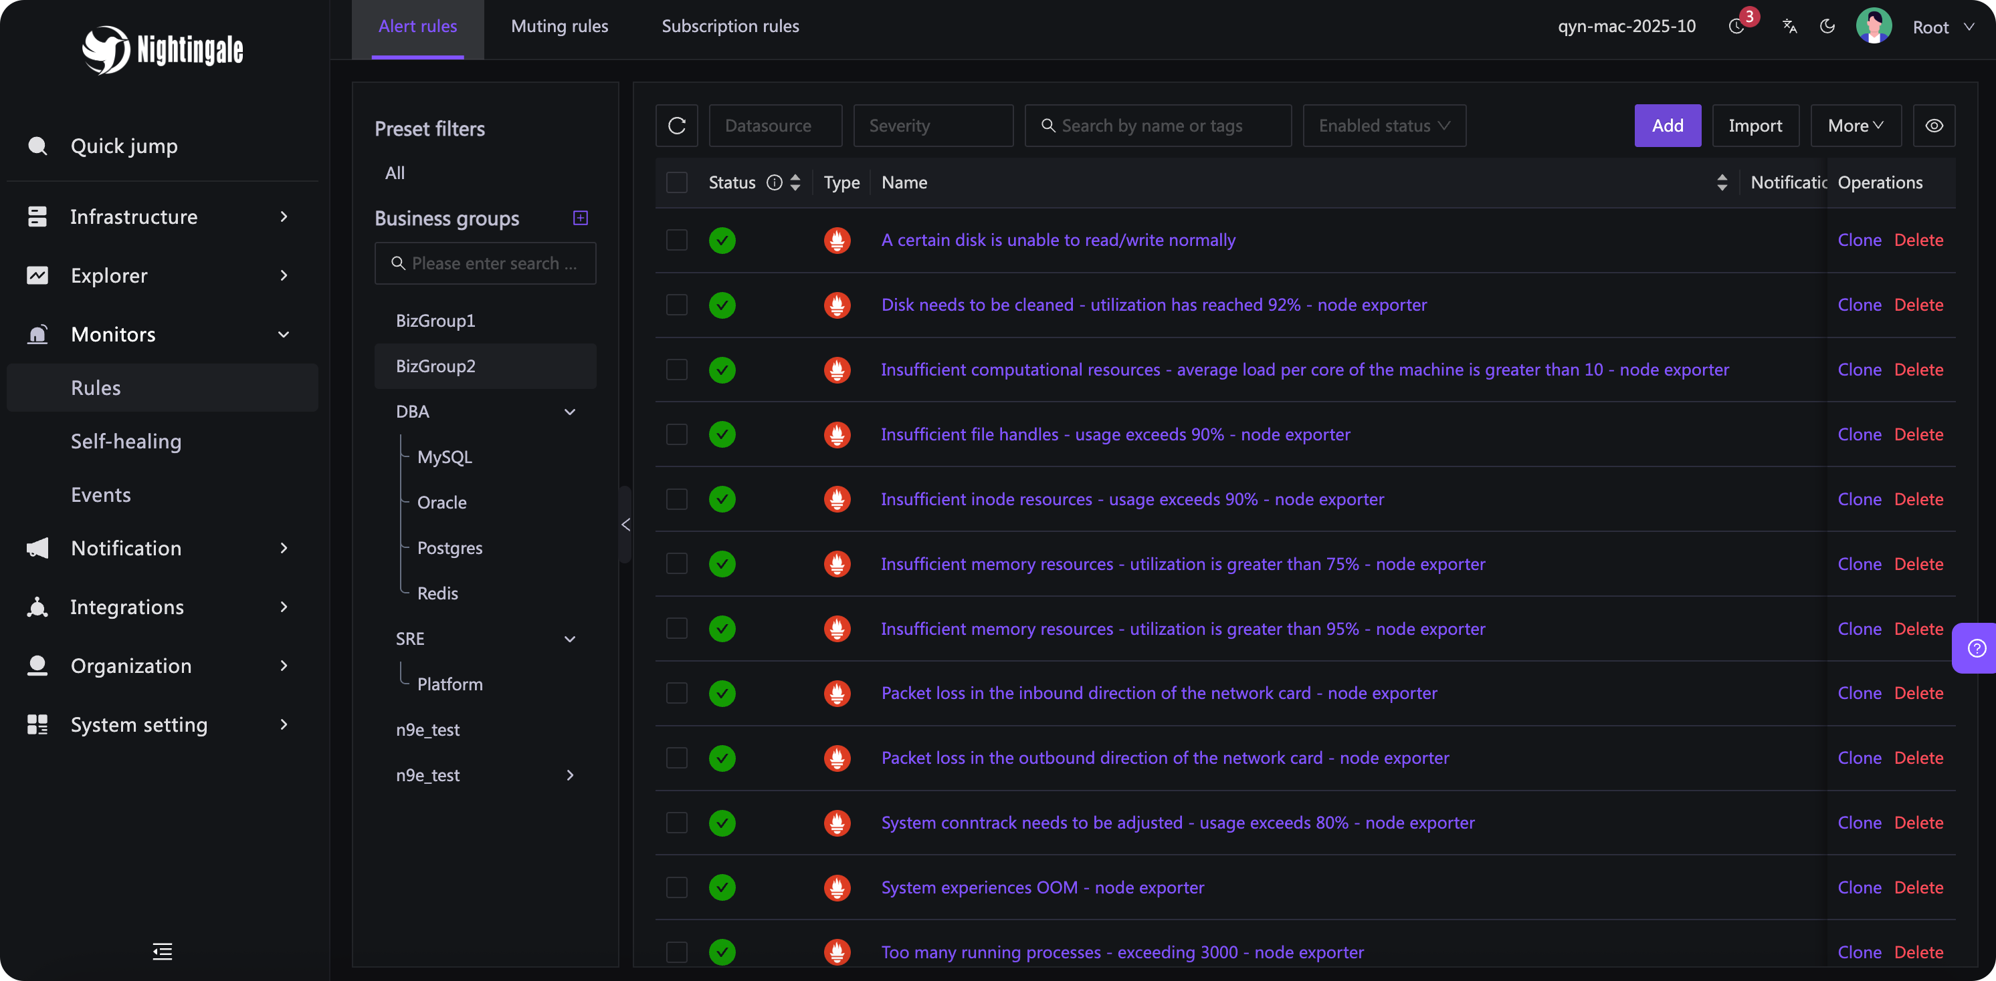Image resolution: width=1996 pixels, height=981 pixels.
Task: Open the column visibility eye icon
Action: pos(1933,126)
